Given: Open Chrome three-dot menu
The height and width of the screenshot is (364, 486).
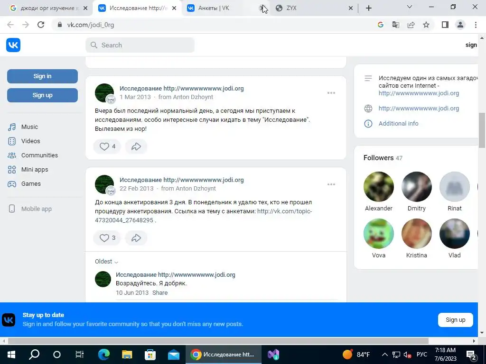Looking at the screenshot, I should tap(476, 25).
